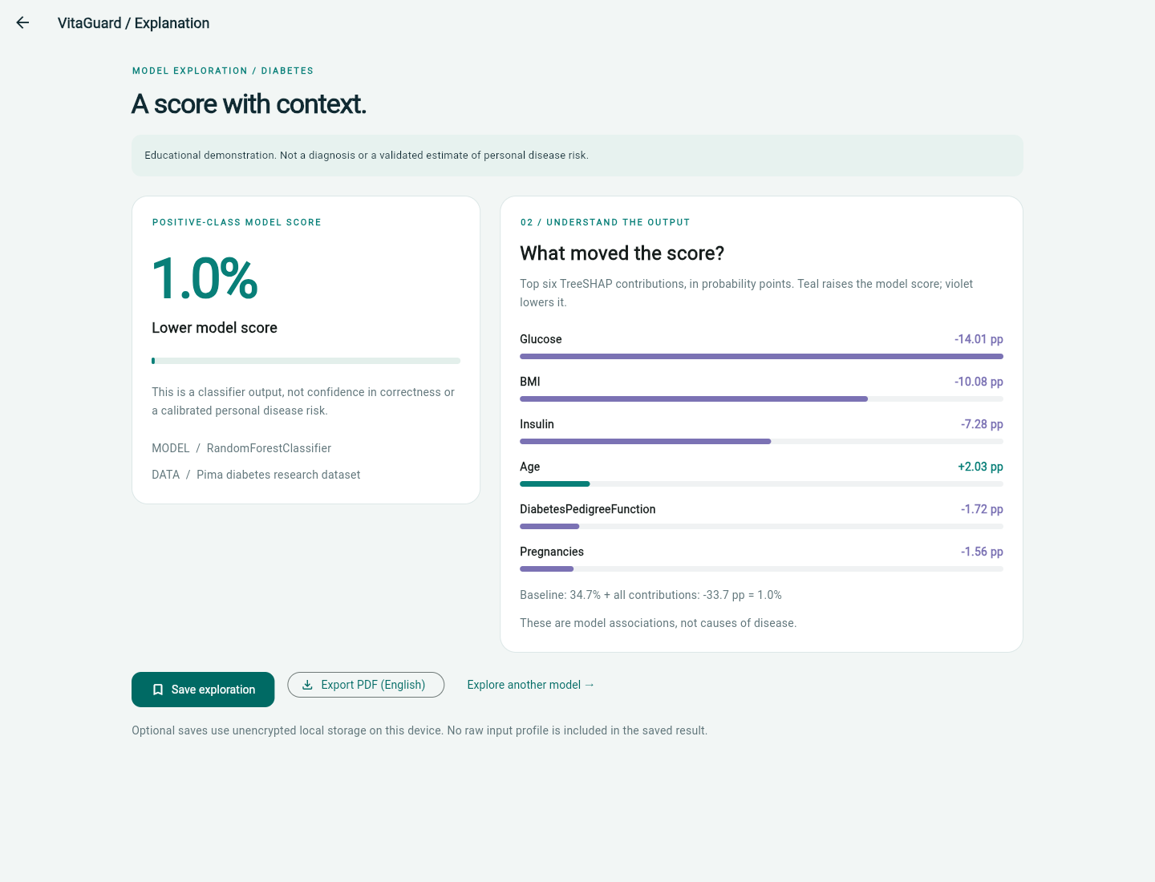Click the Pima diabetes research dataset text
The image size is (1155, 882).
pos(278,475)
